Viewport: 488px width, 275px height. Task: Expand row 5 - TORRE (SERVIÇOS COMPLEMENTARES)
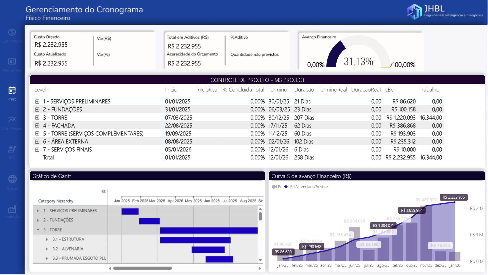(x=37, y=134)
